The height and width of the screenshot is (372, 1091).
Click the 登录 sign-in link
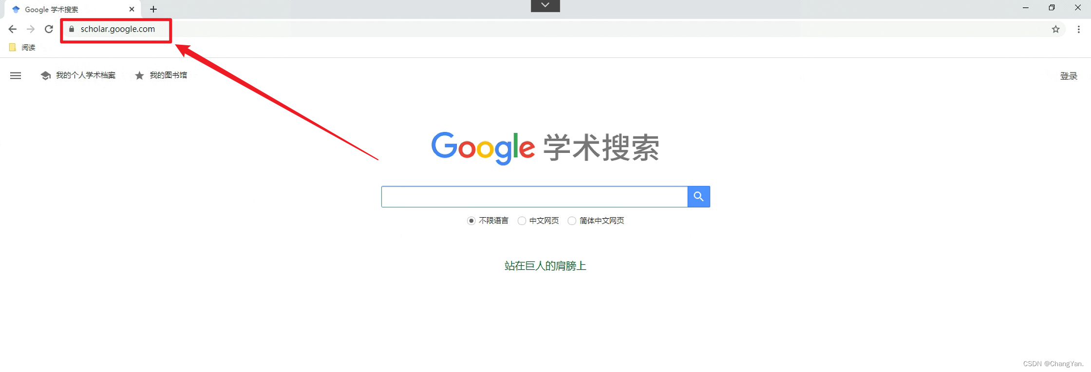tap(1069, 76)
